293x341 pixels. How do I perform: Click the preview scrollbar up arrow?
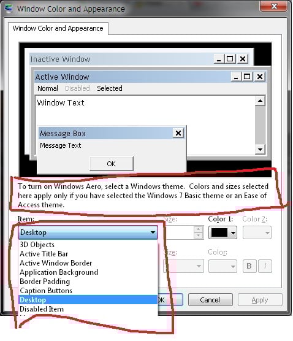(260, 101)
